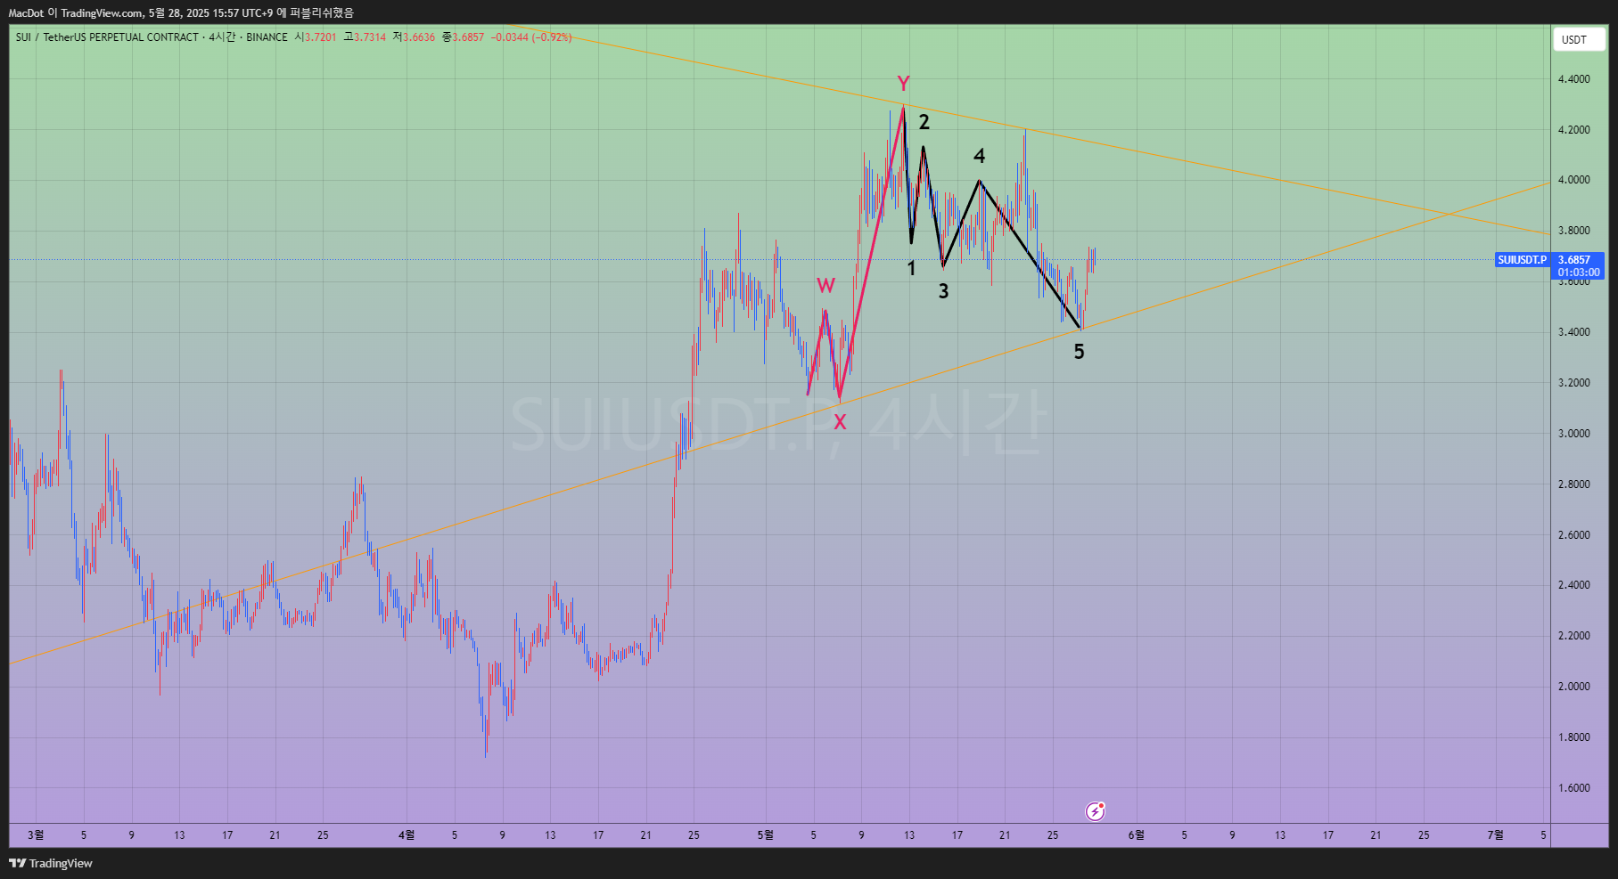Click the 3월 month label on the time axis
Screen dimensions: 1618x879
(x=36, y=835)
